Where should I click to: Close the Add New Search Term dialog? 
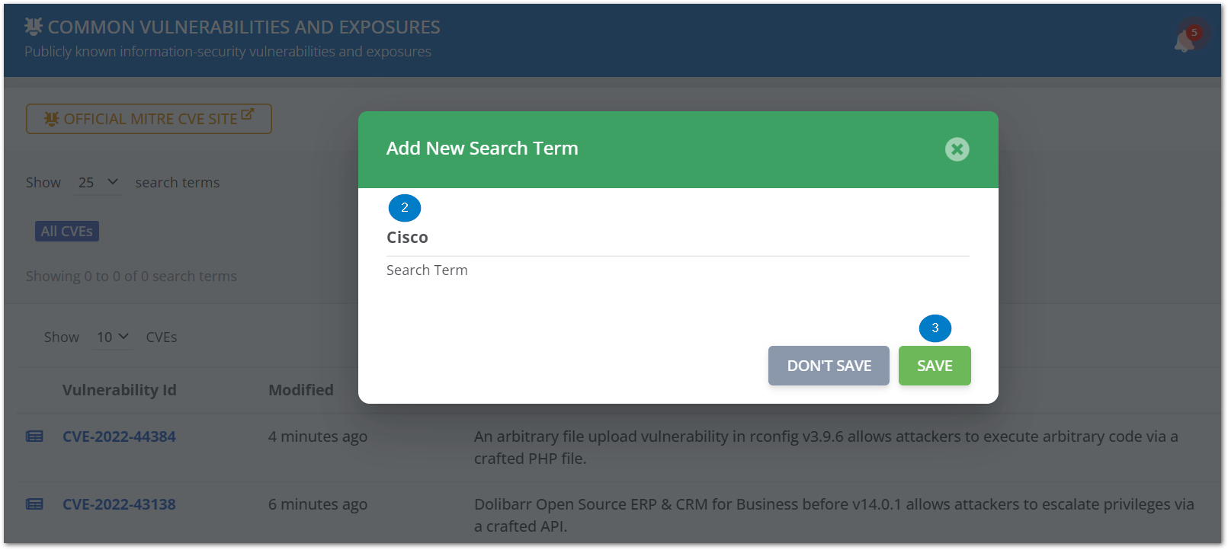(x=957, y=149)
